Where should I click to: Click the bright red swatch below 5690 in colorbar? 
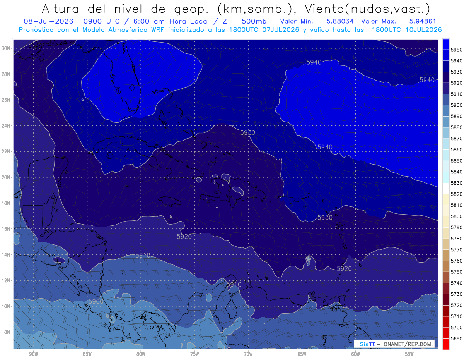point(446,344)
